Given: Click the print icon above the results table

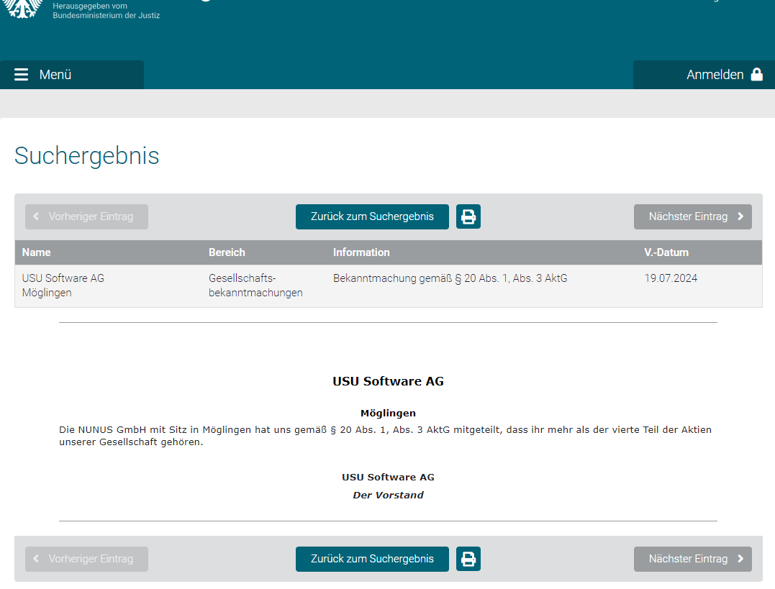Looking at the screenshot, I should tap(468, 216).
